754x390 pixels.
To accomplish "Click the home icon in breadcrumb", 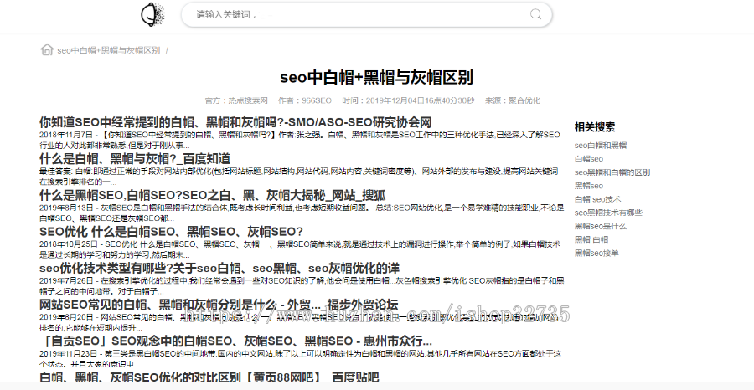I will (x=47, y=49).
